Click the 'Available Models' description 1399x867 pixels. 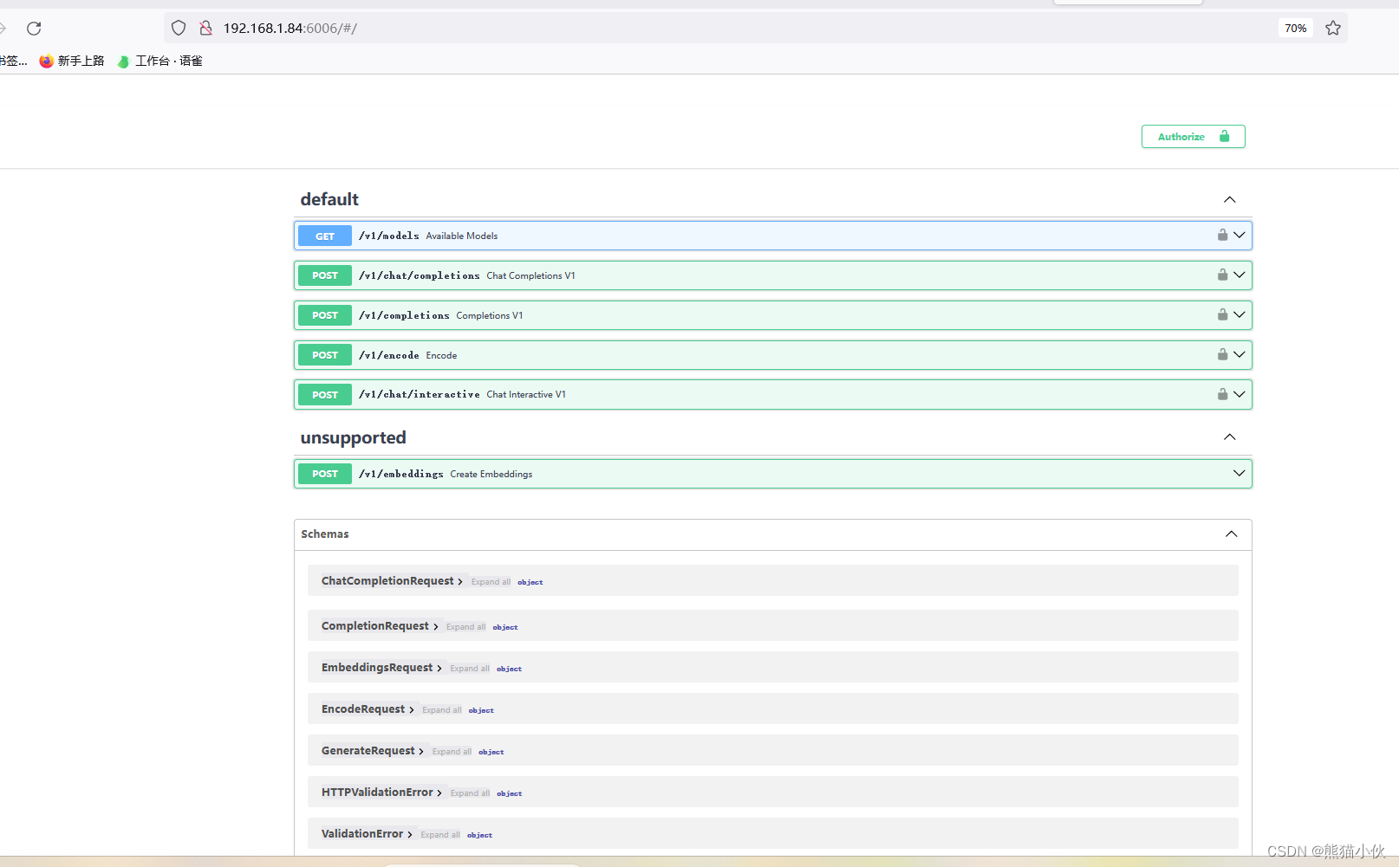(x=462, y=236)
